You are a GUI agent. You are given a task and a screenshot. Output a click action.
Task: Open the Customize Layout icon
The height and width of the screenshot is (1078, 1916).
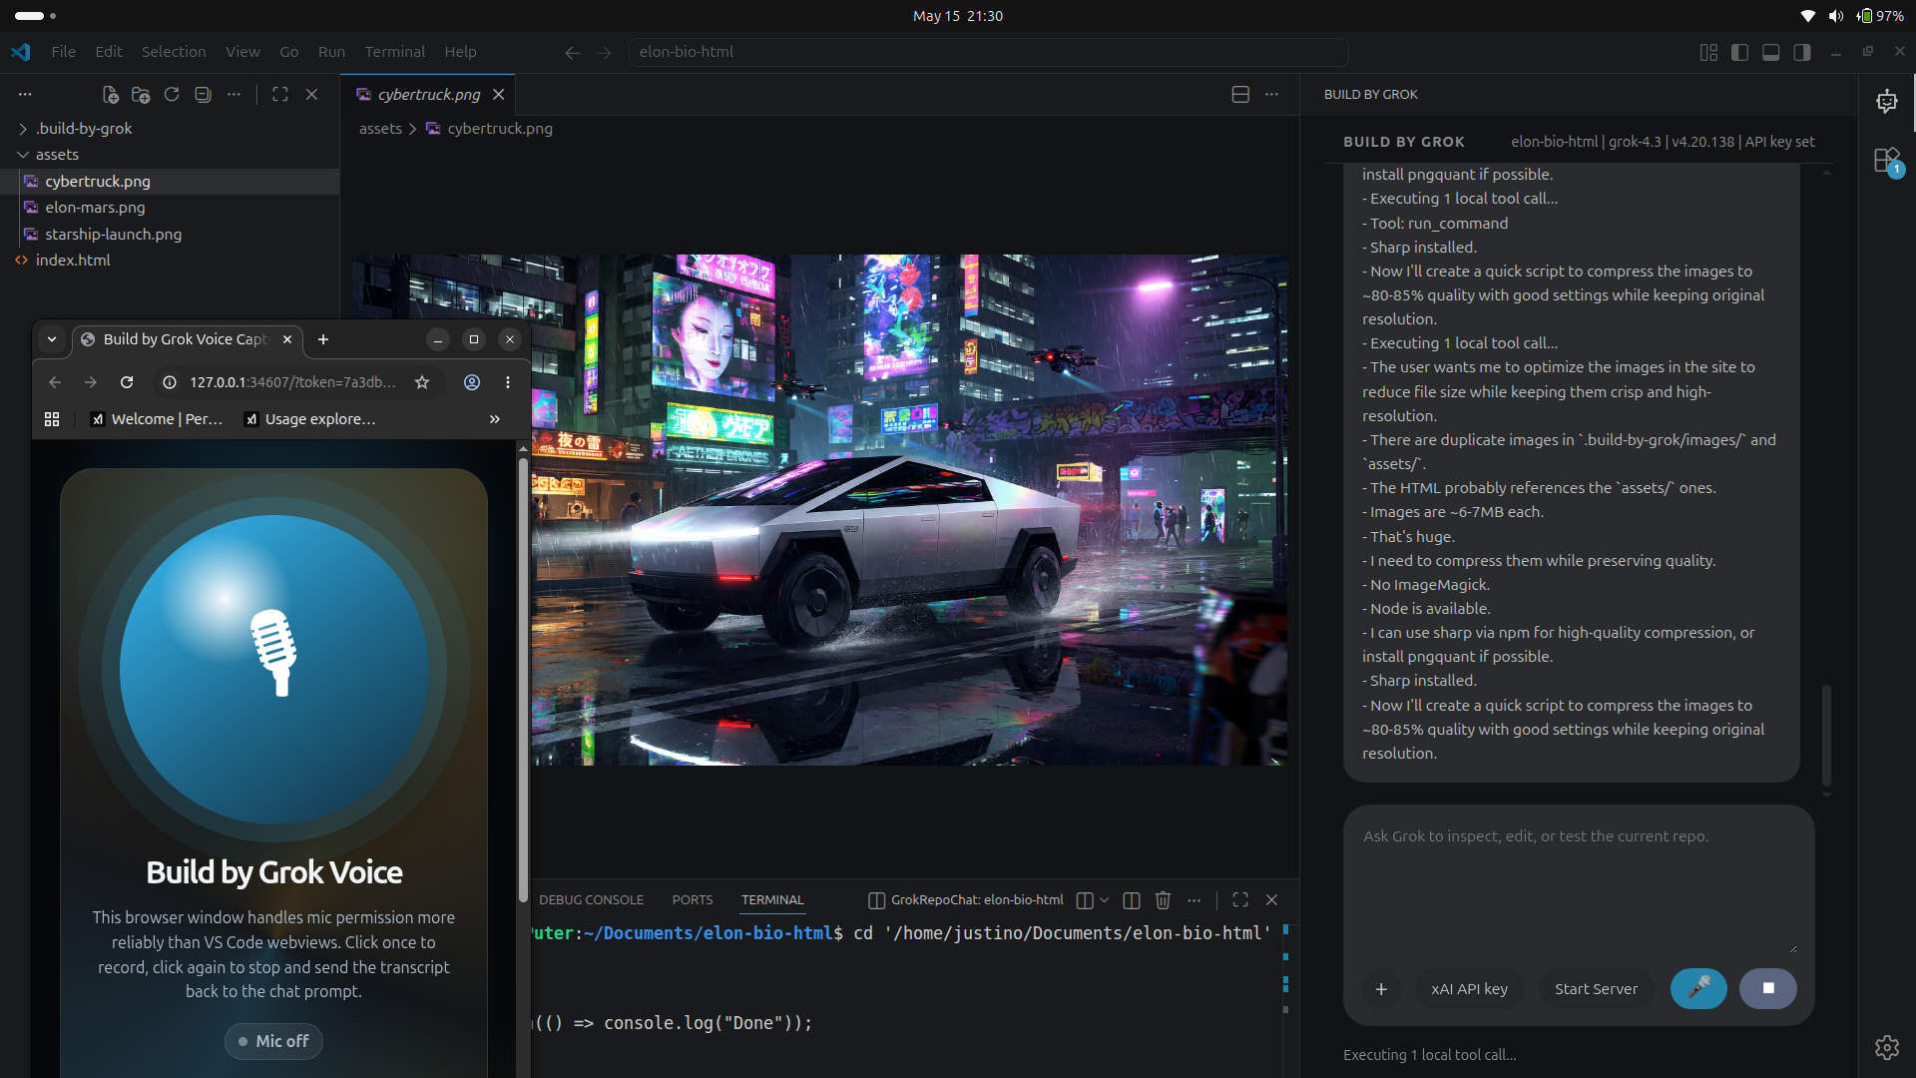[1708, 52]
